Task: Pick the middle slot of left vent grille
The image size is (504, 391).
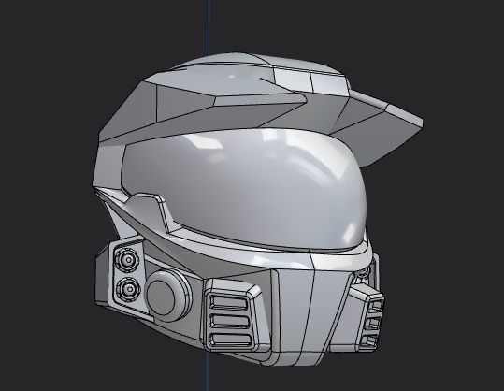Action: click(x=230, y=321)
